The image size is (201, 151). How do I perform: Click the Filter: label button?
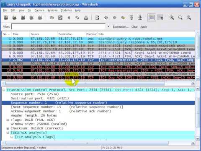tap(6, 27)
